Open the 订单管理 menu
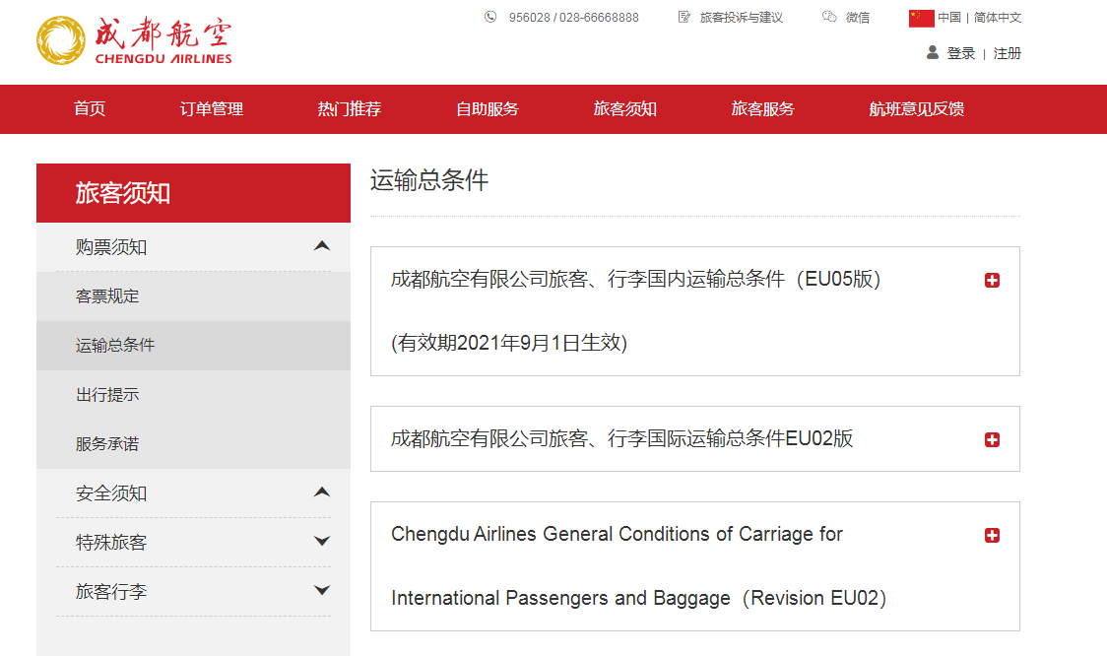 tap(212, 109)
